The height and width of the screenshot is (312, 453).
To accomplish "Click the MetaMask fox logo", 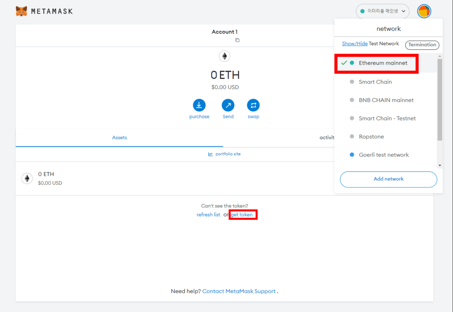I will [x=21, y=11].
